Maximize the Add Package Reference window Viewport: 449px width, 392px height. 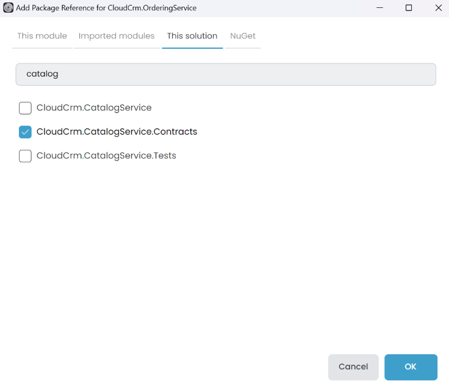(x=409, y=8)
